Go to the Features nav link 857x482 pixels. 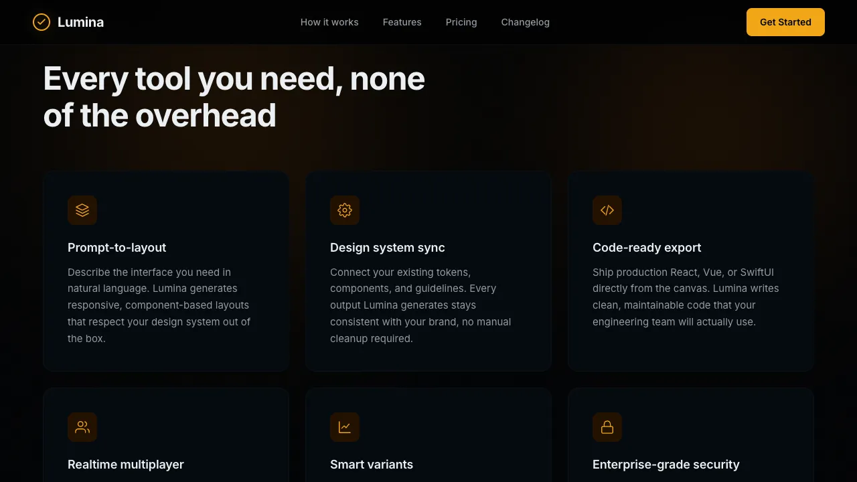point(402,22)
